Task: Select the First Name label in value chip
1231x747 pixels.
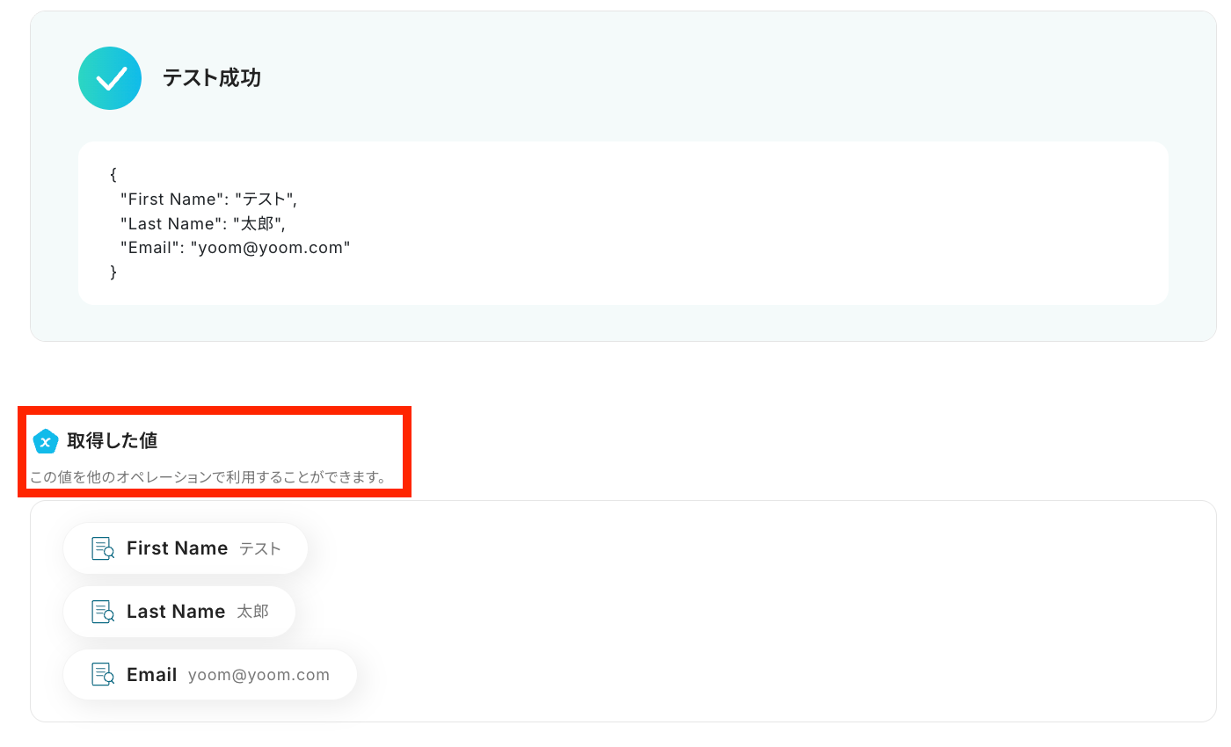Action: (x=177, y=548)
